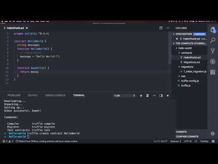Move the panel with the layout icon
This screenshot has height=164, width=218.
coord(161,96)
